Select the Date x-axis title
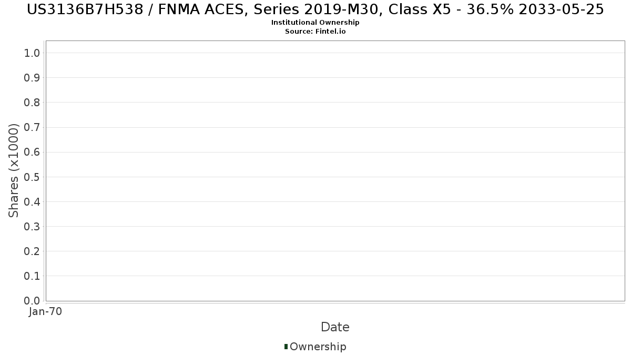The height and width of the screenshot is (355, 631). (x=335, y=327)
